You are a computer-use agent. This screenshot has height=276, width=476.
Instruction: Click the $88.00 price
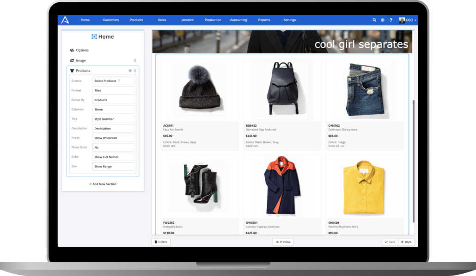[x=333, y=136]
